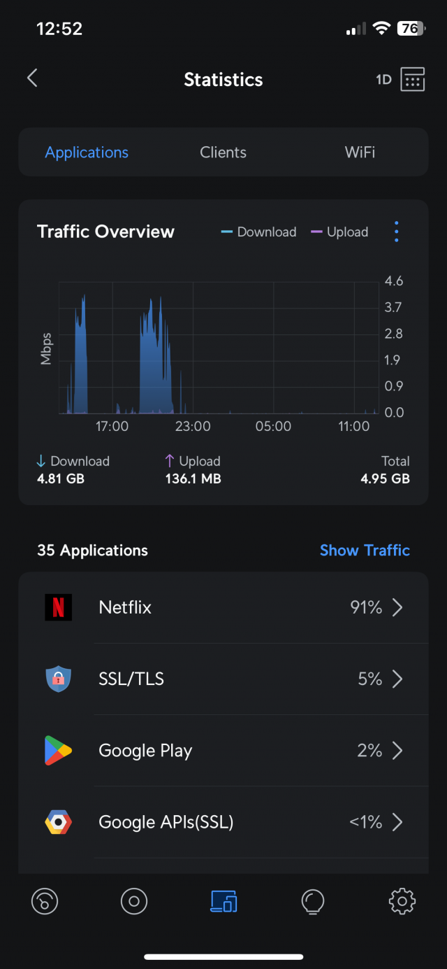
Task: Tap the Netflix app icon
Action: pos(58,607)
